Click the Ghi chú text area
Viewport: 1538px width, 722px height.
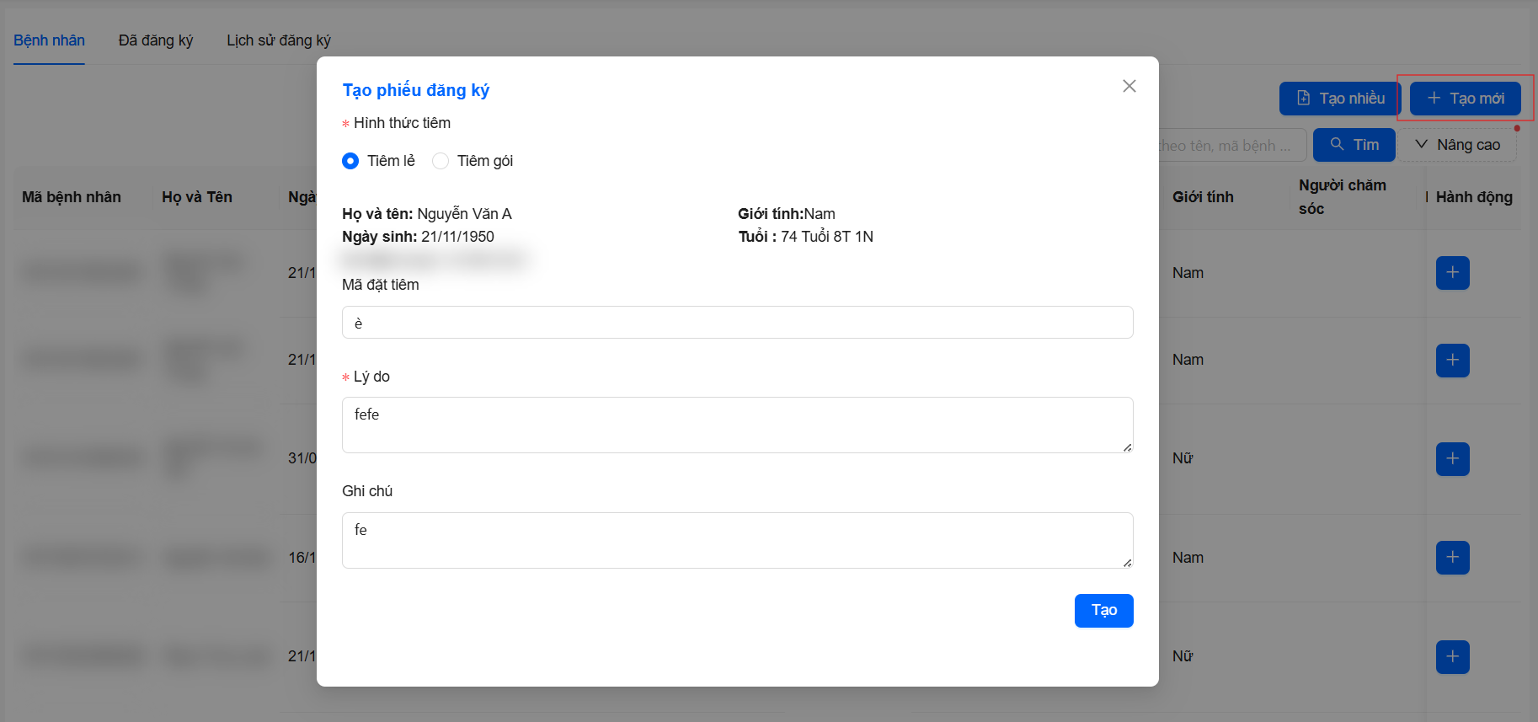coord(737,540)
